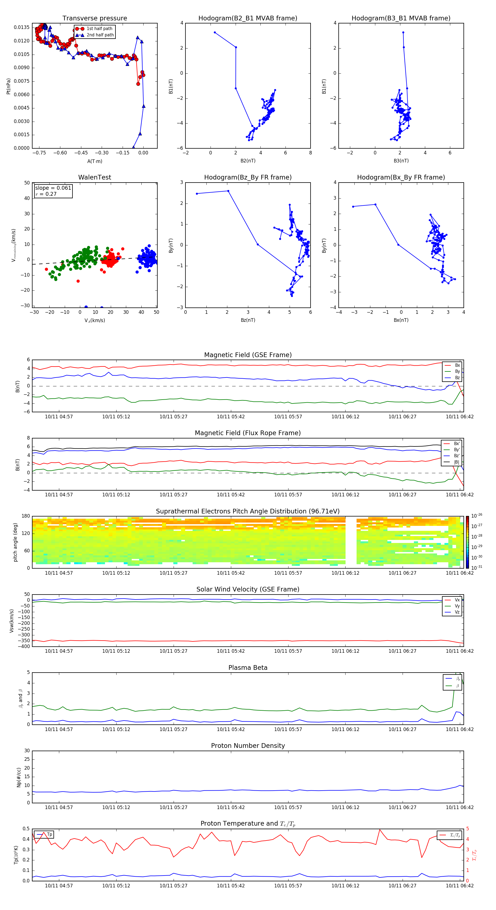496x910 pixels.
Task: Click the 'Bz(nT)' x-axis label
Action: pos(248,320)
